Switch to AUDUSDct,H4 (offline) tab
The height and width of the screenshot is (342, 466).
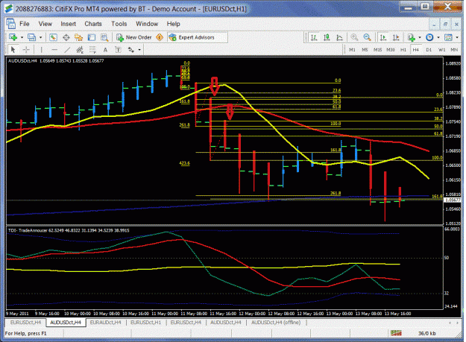pyautogui.click(x=276, y=323)
